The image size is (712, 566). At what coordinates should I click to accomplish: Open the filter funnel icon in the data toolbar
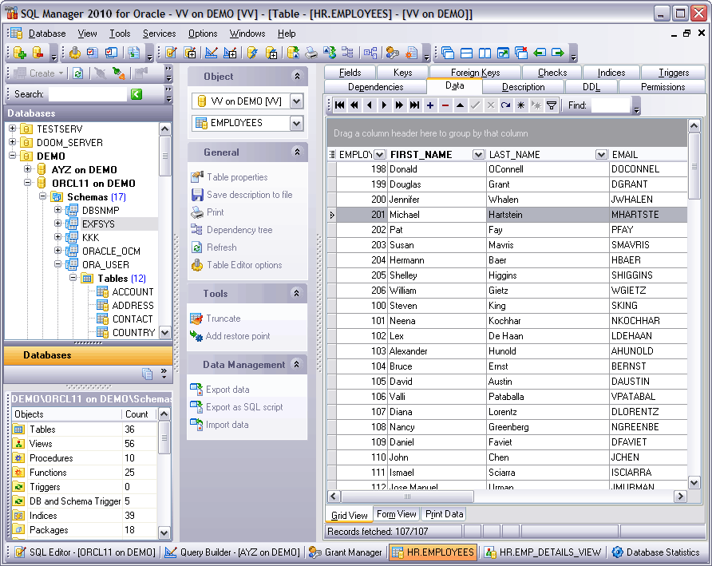tap(552, 105)
